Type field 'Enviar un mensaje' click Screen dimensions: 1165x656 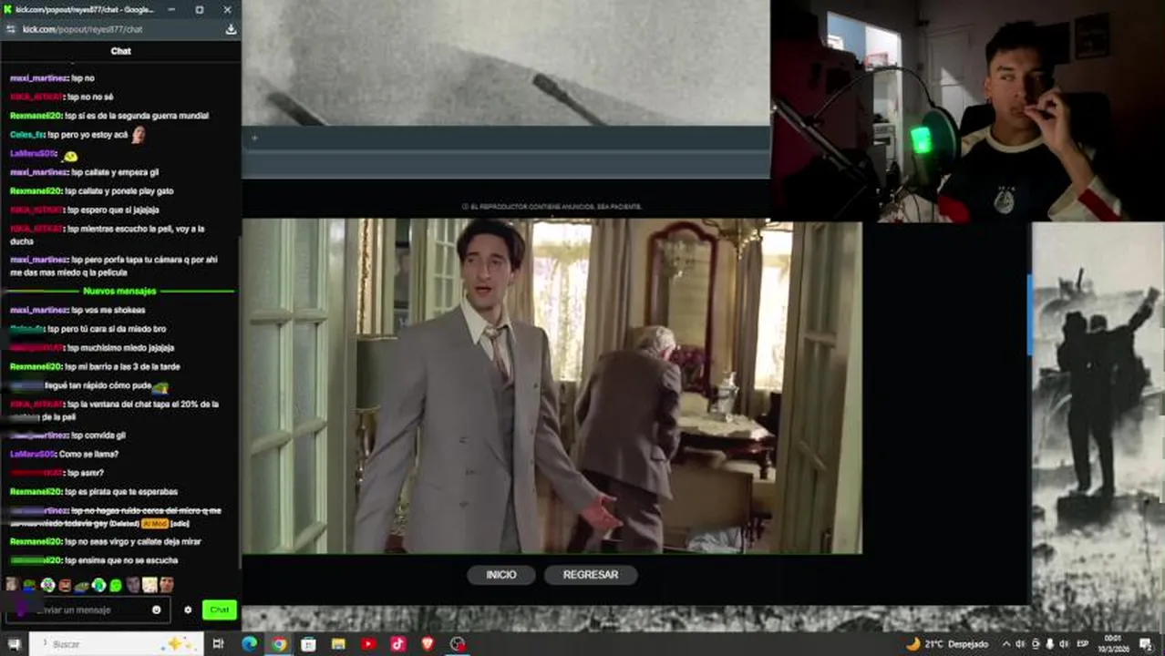click(87, 610)
